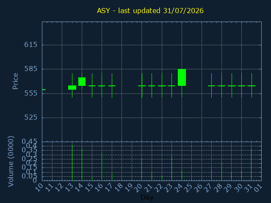271x203 pixels.
Task: Click the 555 price axis label
Action: (31, 93)
